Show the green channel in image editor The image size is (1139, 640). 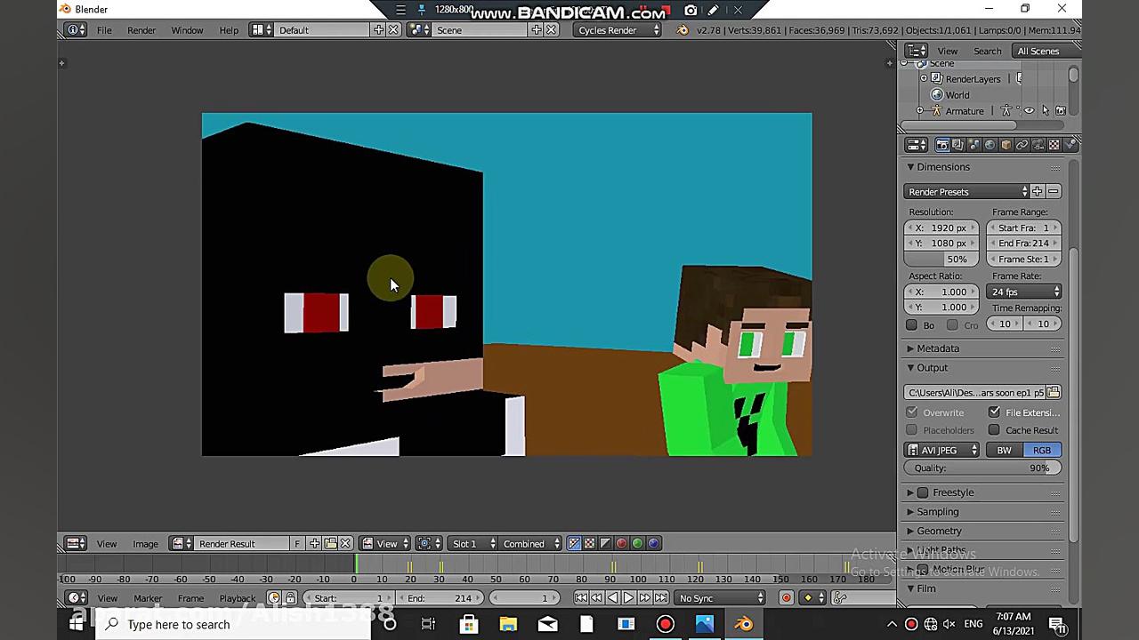tap(637, 544)
